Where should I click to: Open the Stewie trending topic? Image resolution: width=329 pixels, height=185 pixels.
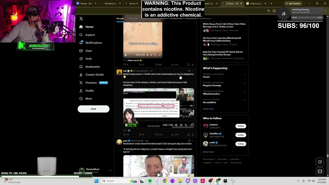[x=206, y=77]
